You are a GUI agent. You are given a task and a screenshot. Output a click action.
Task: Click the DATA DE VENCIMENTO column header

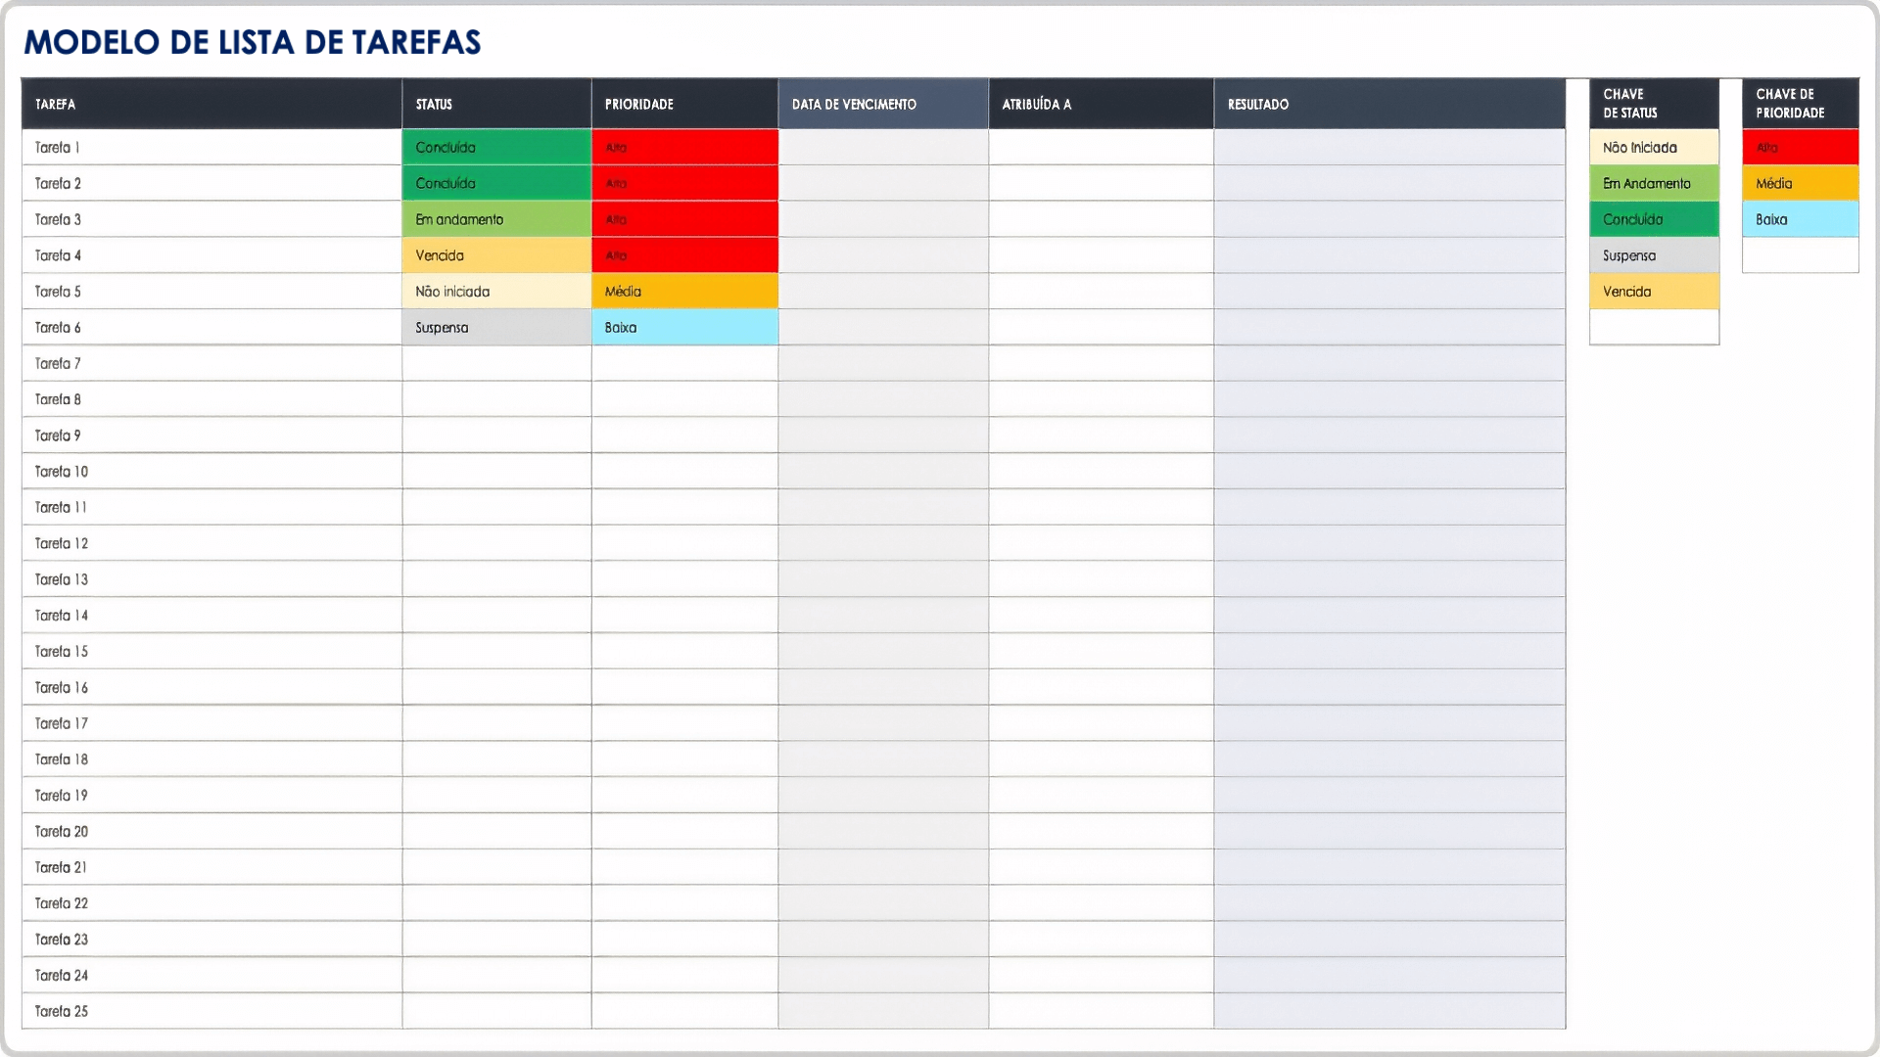tap(883, 104)
